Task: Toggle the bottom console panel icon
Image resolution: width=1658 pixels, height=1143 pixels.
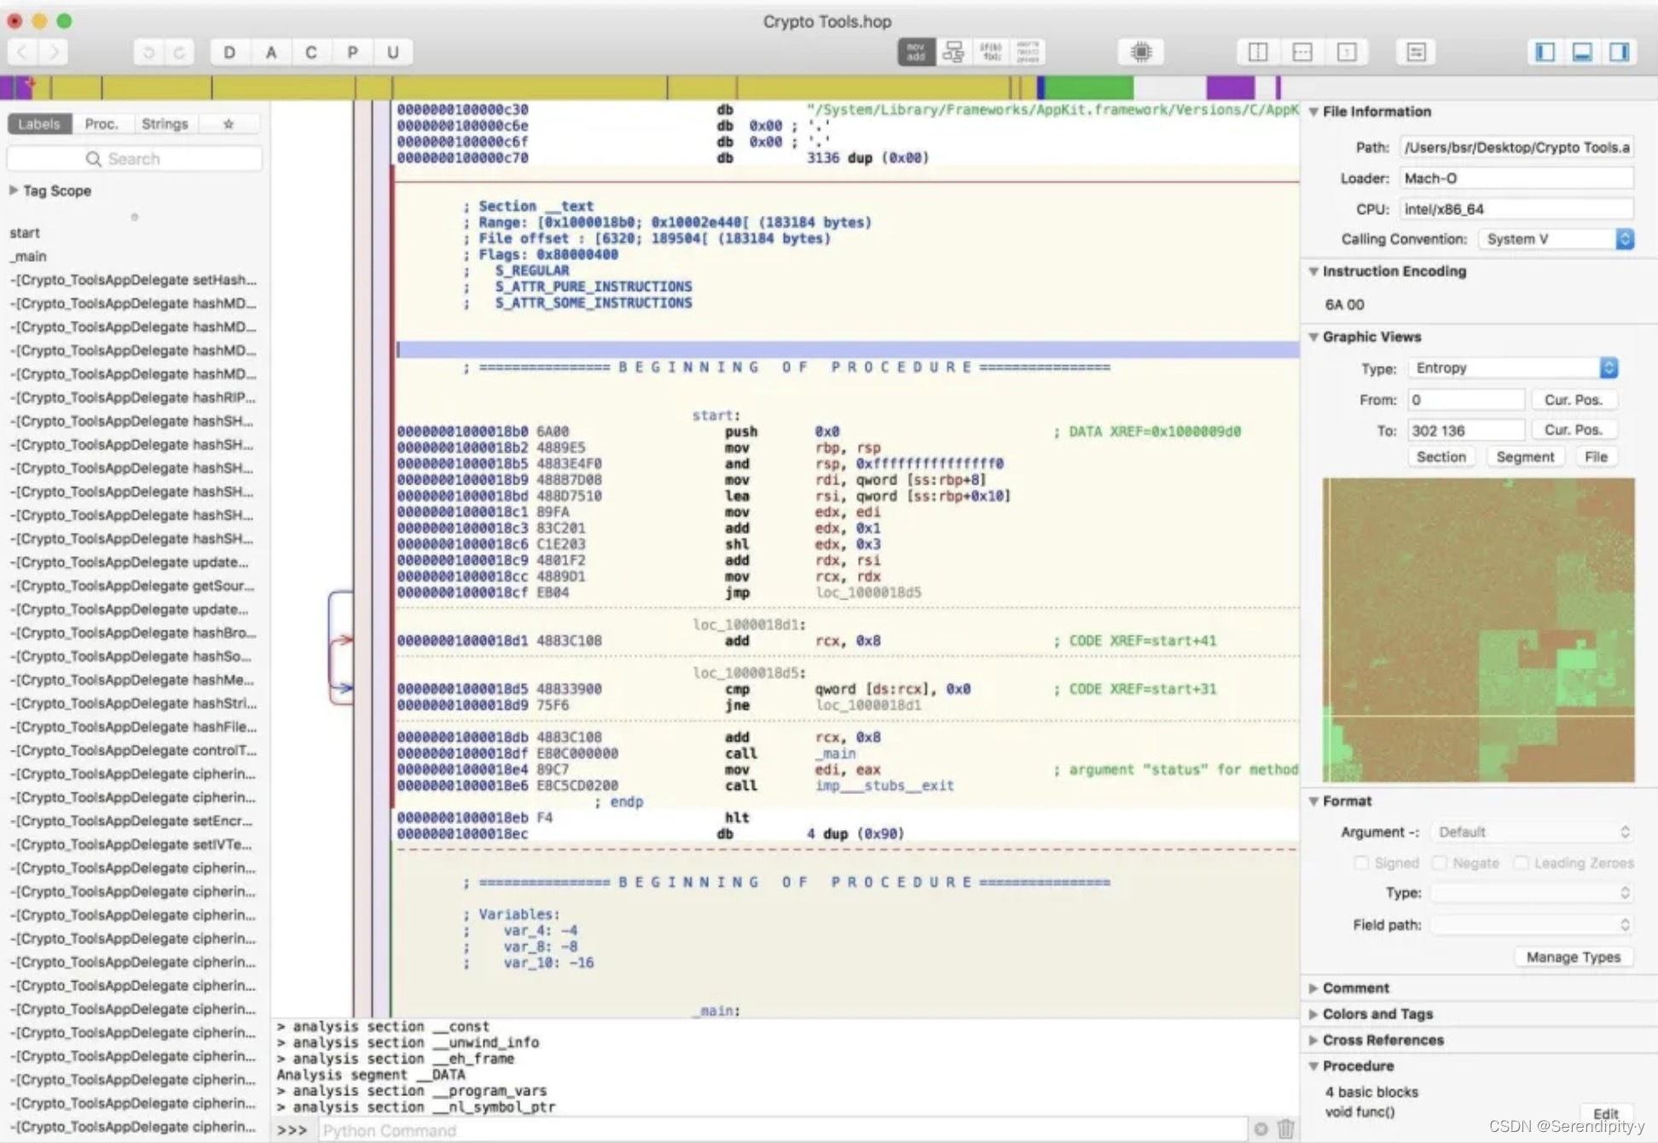Action: [x=1582, y=52]
